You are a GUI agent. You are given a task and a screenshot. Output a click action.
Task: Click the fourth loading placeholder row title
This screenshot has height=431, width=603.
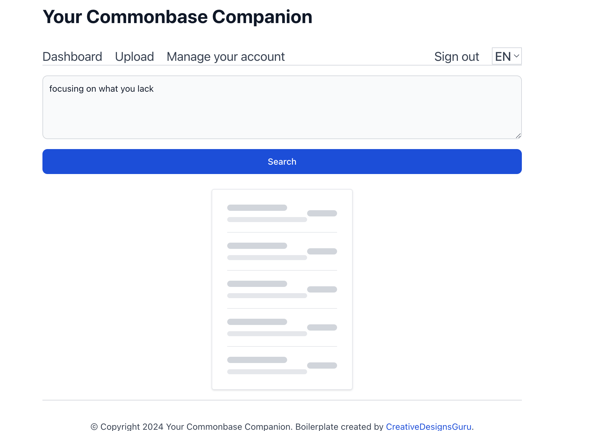tap(257, 322)
